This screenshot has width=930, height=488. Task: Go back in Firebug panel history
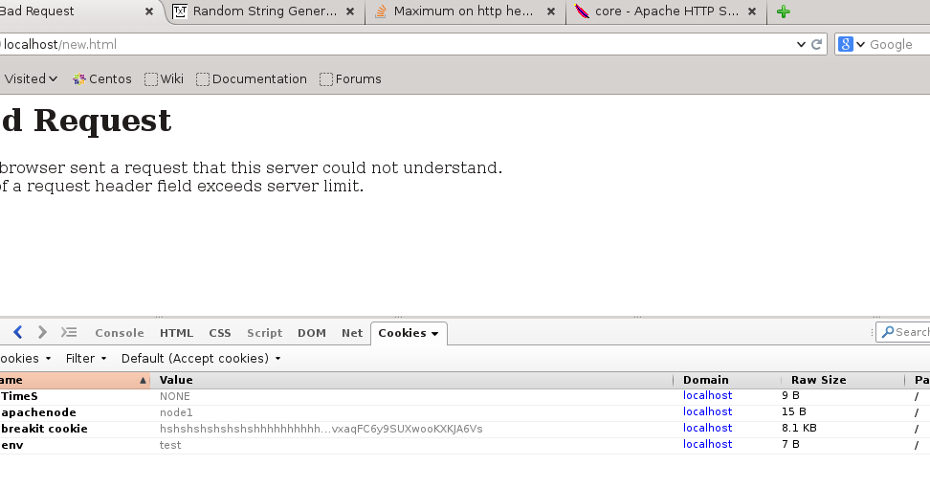[x=18, y=333]
